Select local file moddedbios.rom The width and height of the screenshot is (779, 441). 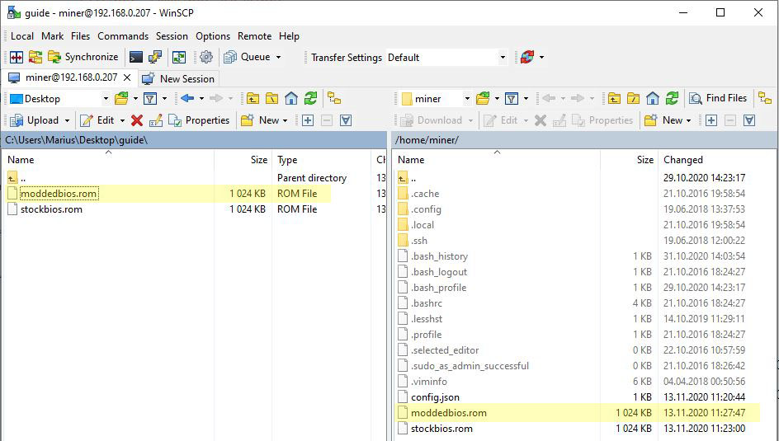[59, 194]
